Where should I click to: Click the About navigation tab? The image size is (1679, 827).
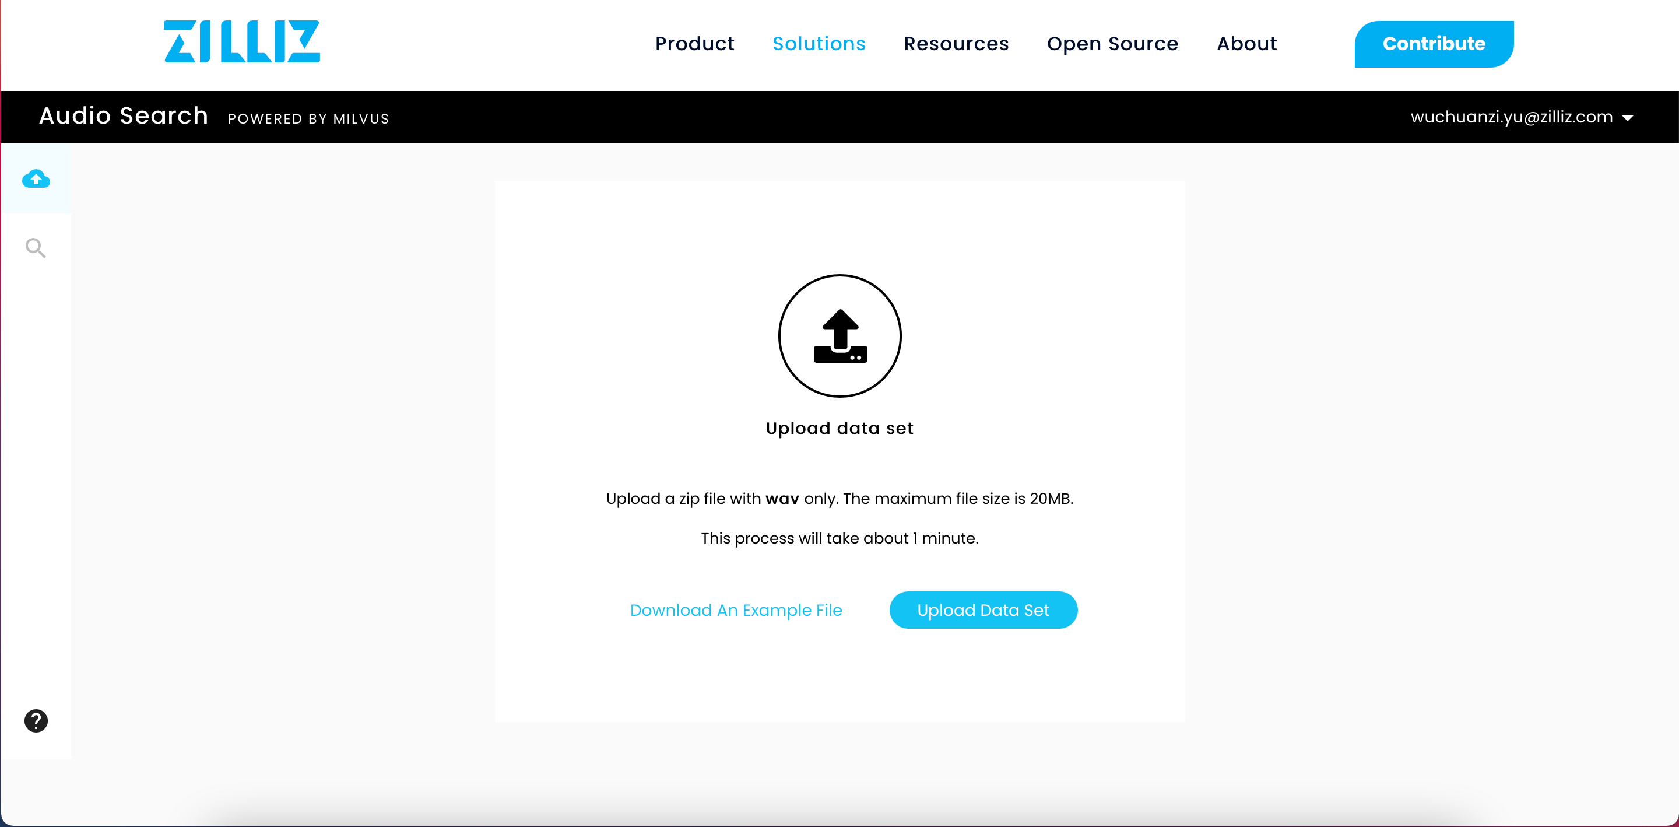click(x=1246, y=44)
